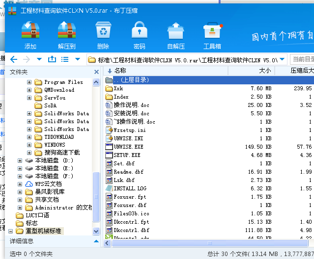314x259 pixels.
Task: Select the SoDA folder in tree
Action: pyautogui.click(x=46, y=105)
